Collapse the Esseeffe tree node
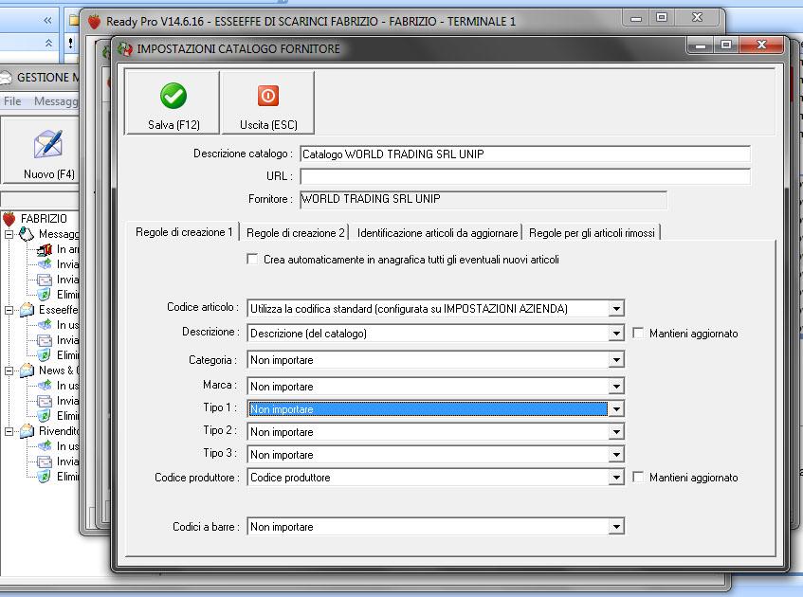 click(x=9, y=310)
